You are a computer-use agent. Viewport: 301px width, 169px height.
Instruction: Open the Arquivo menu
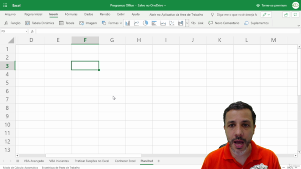(10, 15)
